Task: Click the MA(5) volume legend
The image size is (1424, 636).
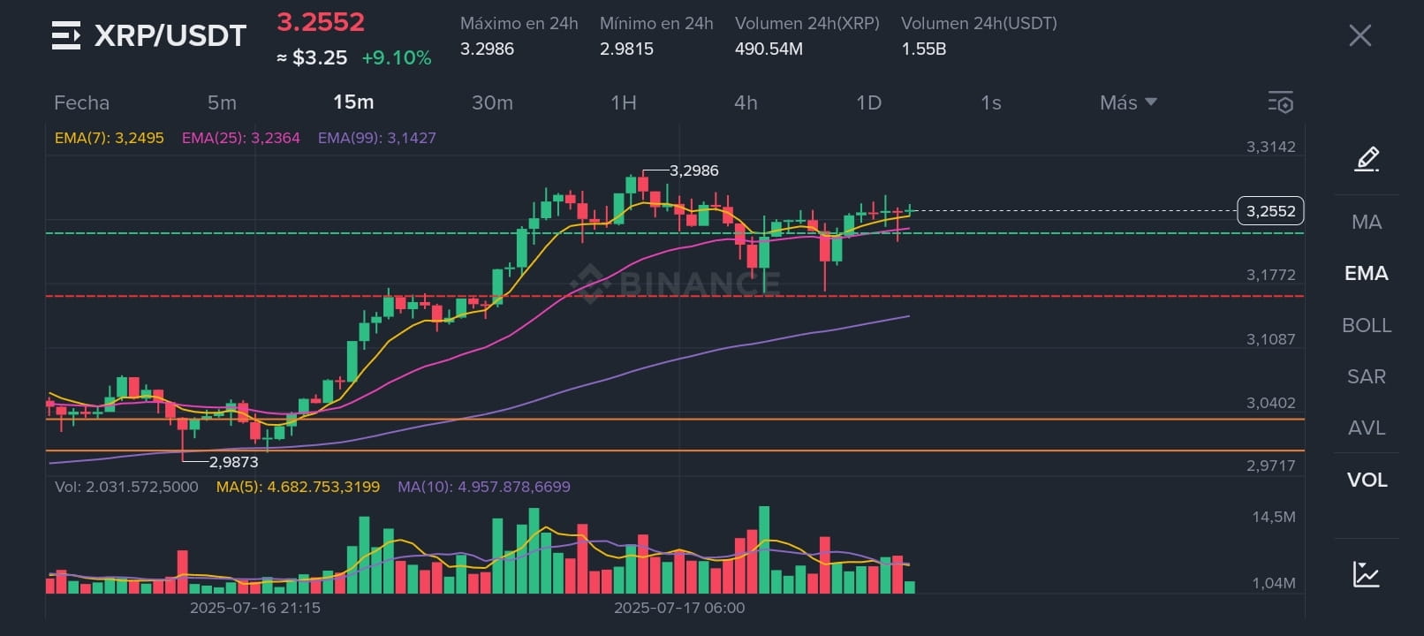Action: (298, 487)
